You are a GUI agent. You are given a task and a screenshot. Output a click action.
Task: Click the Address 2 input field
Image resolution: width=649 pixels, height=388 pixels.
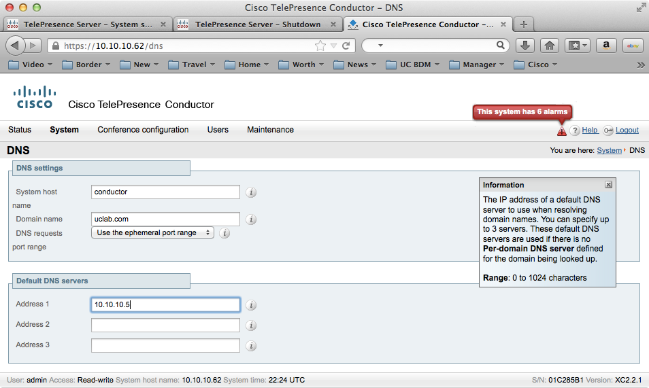pyautogui.click(x=165, y=325)
